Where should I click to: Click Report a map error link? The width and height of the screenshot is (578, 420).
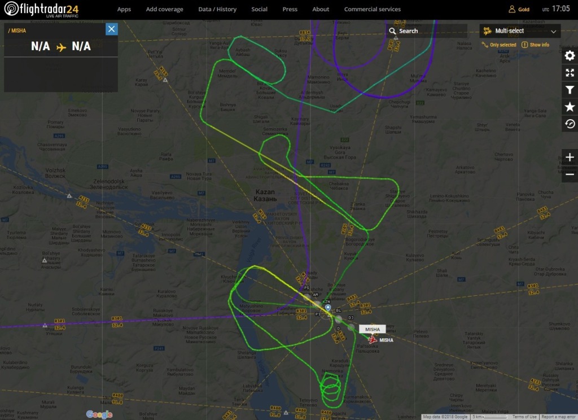pos(558,417)
